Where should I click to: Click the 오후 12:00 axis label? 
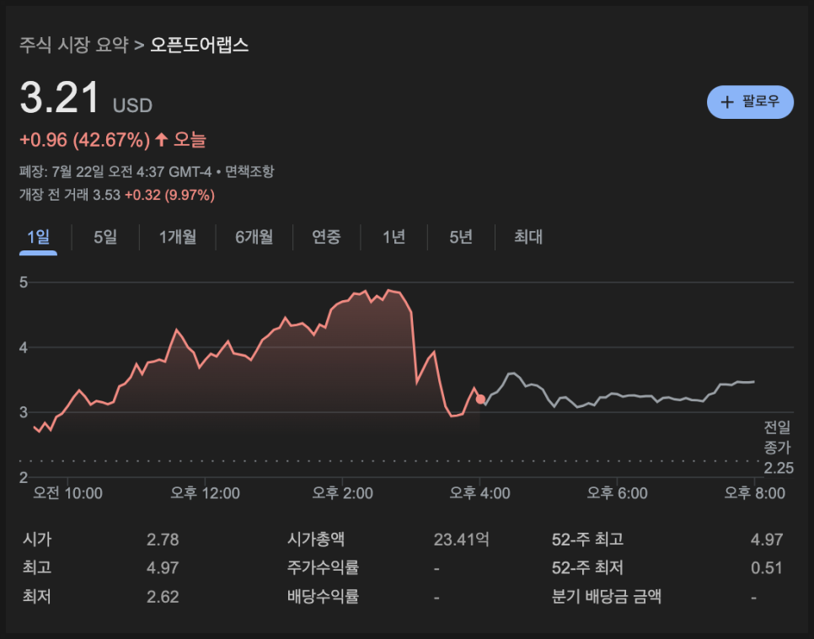pos(205,493)
